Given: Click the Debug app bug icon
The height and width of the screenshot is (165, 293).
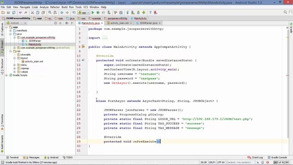Looking at the screenshot, I should pyautogui.click(x=98, y=12).
